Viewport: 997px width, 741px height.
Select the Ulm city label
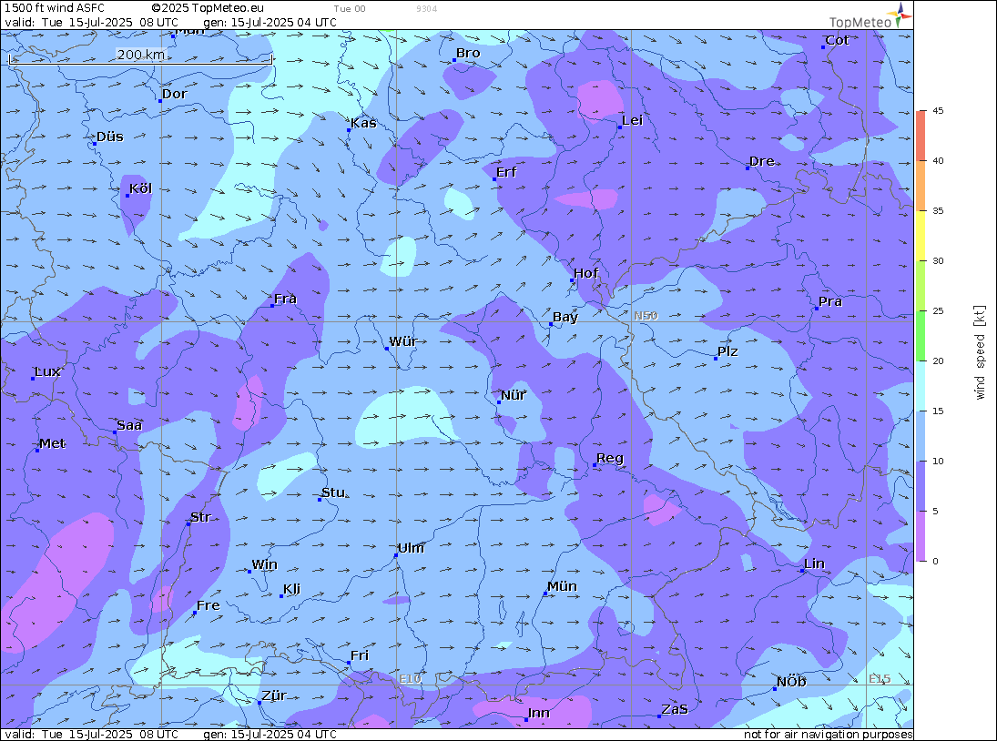coord(411,548)
